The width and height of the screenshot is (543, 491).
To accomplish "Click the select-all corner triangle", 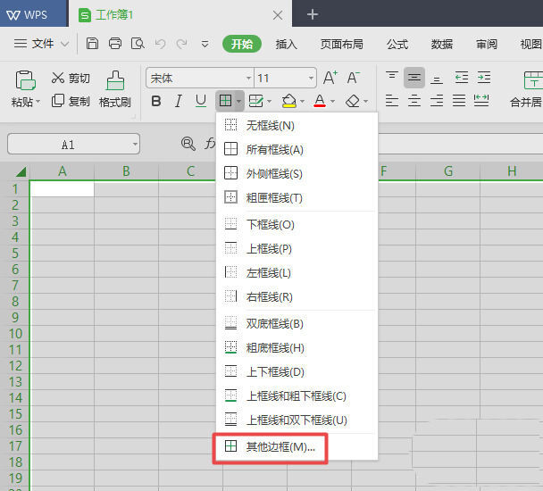I will [x=21, y=171].
